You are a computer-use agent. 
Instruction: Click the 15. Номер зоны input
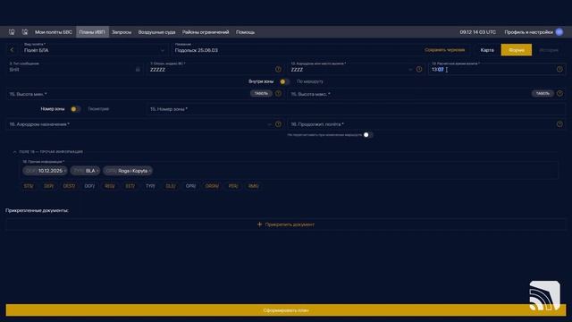pos(356,109)
